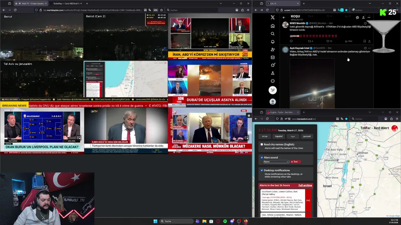Image resolution: width=401 pixels, height=225 pixels.
Task: Reply to the WW3 Monitör post
Action: tap(291, 41)
